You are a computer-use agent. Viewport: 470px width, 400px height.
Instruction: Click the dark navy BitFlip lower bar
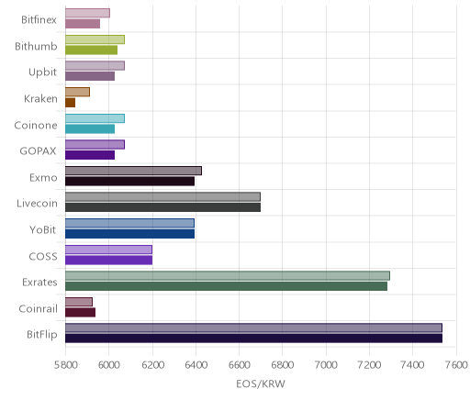253,339
